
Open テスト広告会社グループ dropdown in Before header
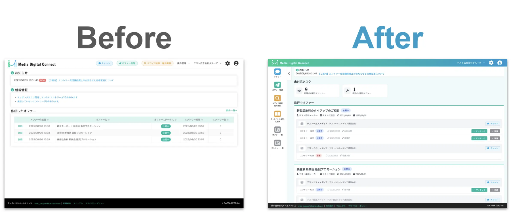click(207, 63)
